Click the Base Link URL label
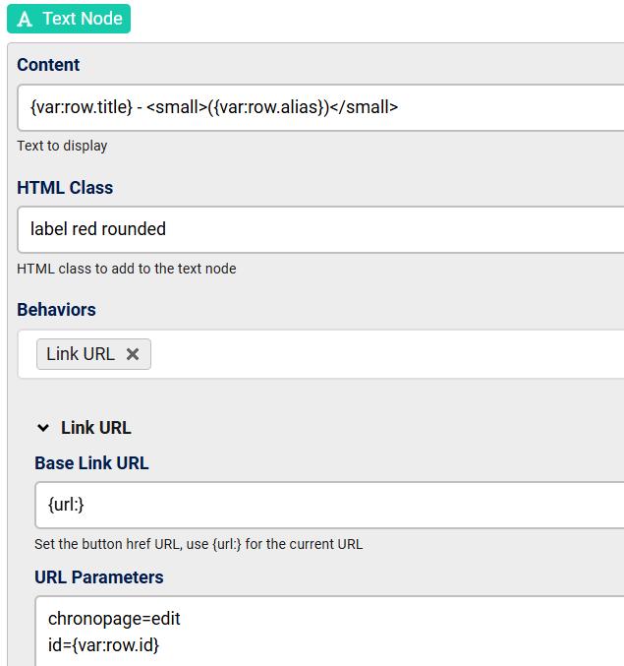624x666 pixels. point(91,463)
